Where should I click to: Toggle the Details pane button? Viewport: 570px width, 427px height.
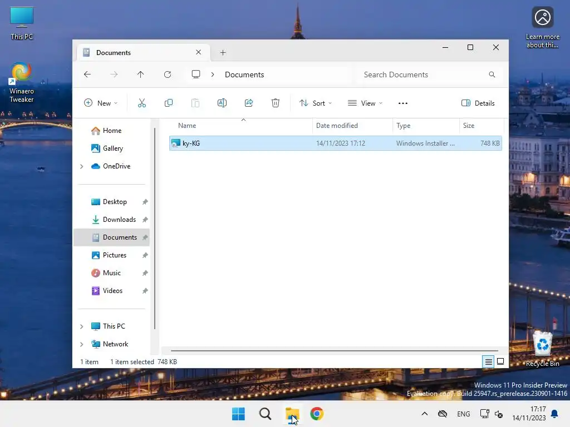[478, 103]
